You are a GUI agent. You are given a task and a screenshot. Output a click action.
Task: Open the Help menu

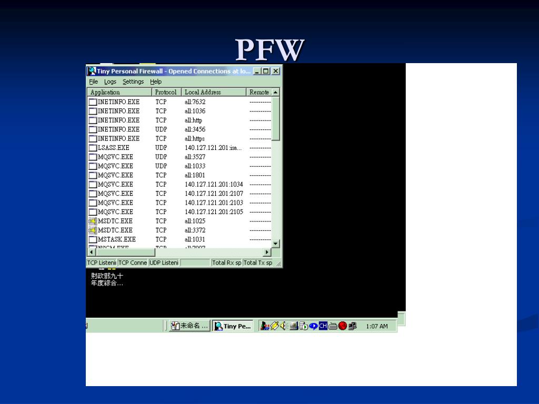[x=156, y=82]
